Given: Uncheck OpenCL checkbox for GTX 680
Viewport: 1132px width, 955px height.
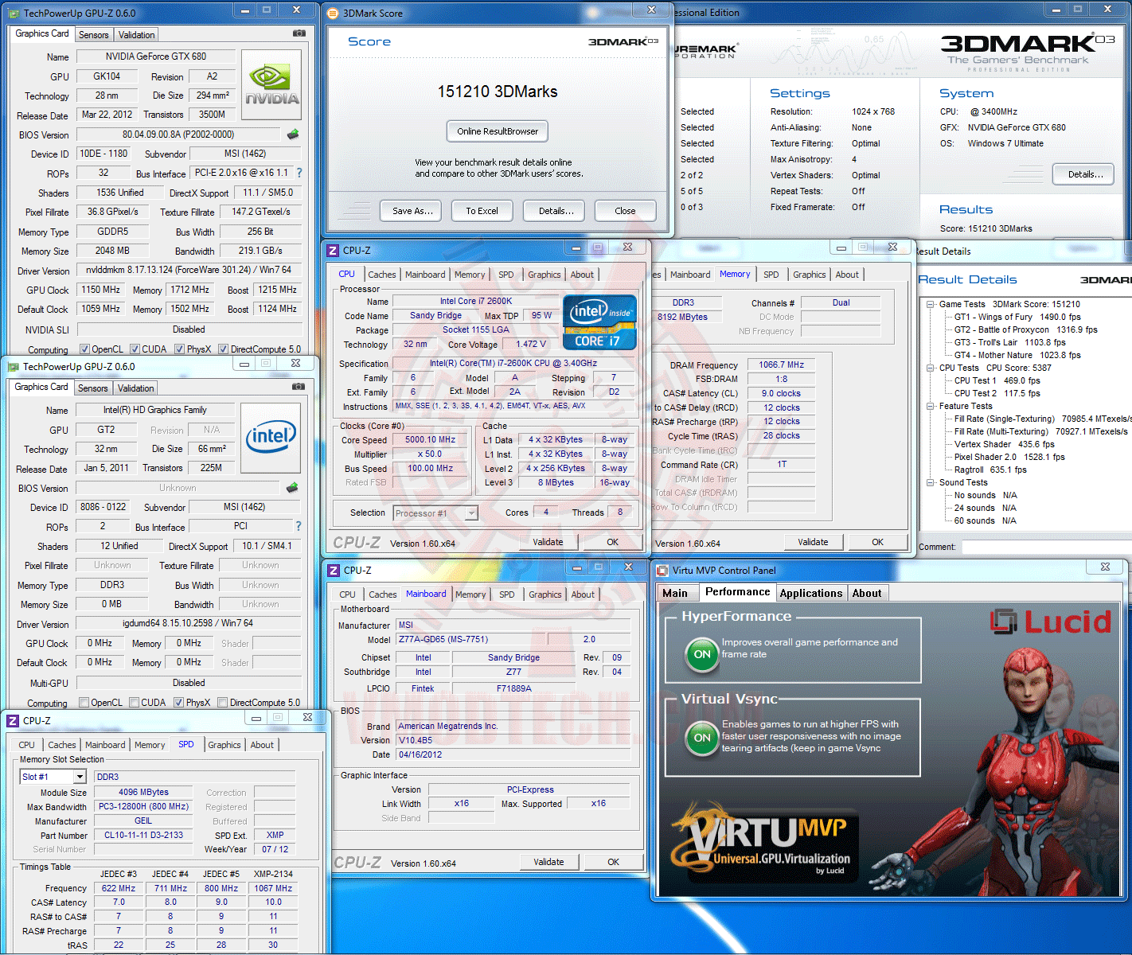Looking at the screenshot, I should 84,349.
